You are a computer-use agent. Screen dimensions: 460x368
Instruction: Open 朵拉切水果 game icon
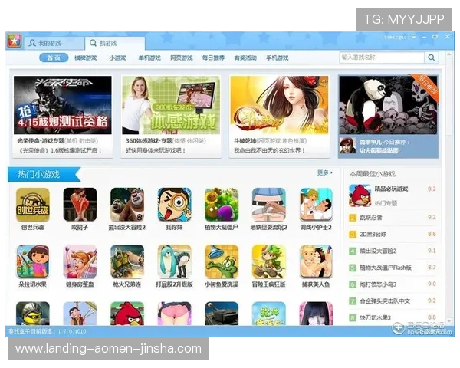32,261
